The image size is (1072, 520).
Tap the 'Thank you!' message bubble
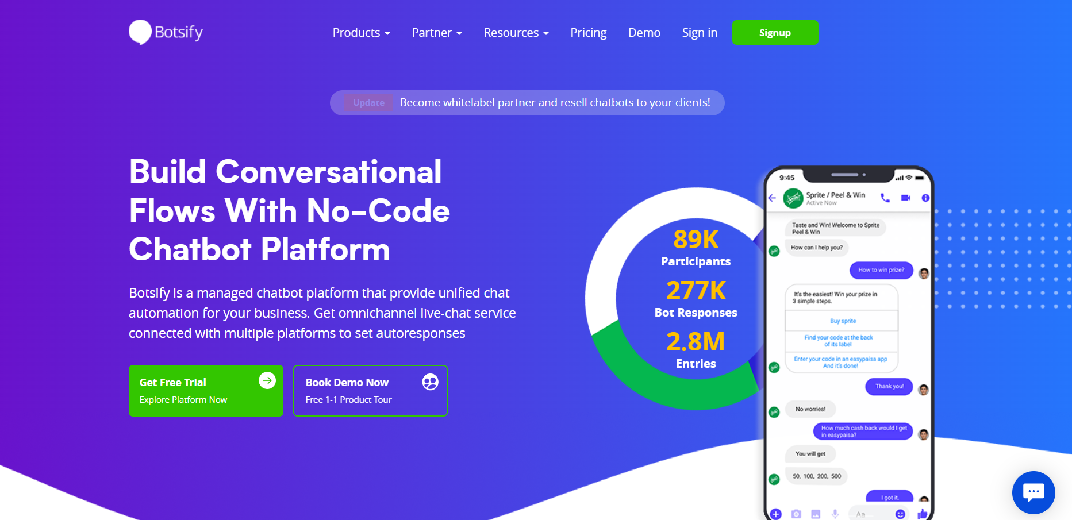(889, 386)
